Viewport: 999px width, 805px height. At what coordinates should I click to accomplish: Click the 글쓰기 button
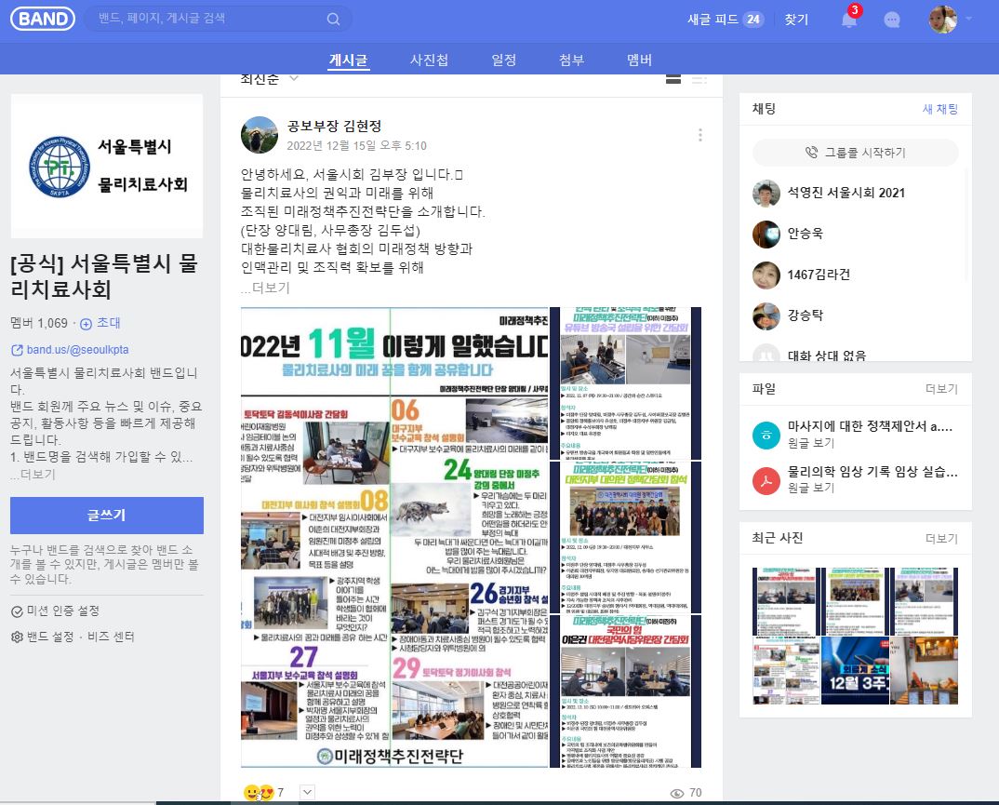coord(107,515)
